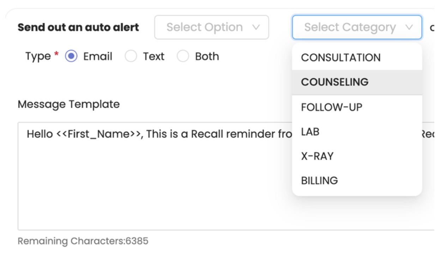This screenshot has width=441, height=255.
Task: Click the red required asterisk beside Type
Action: tap(56, 55)
